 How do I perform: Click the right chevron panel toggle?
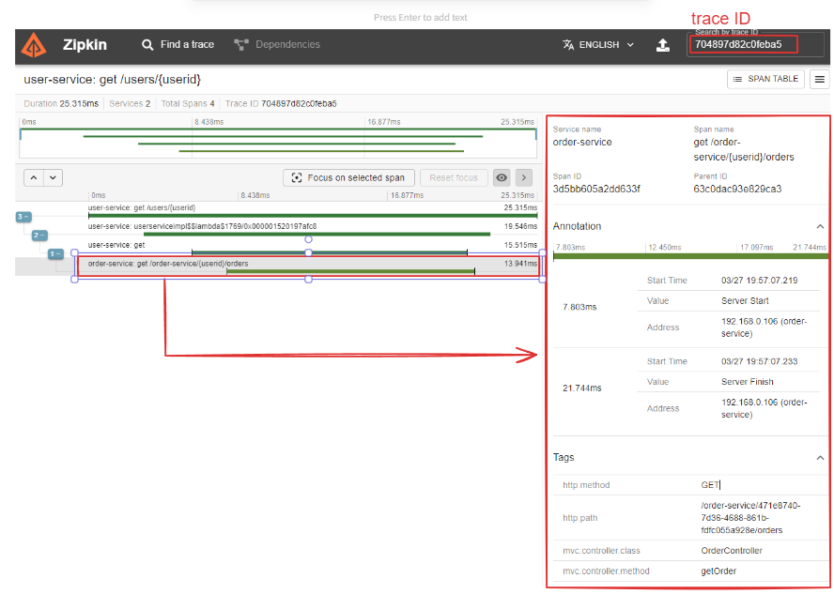(523, 178)
